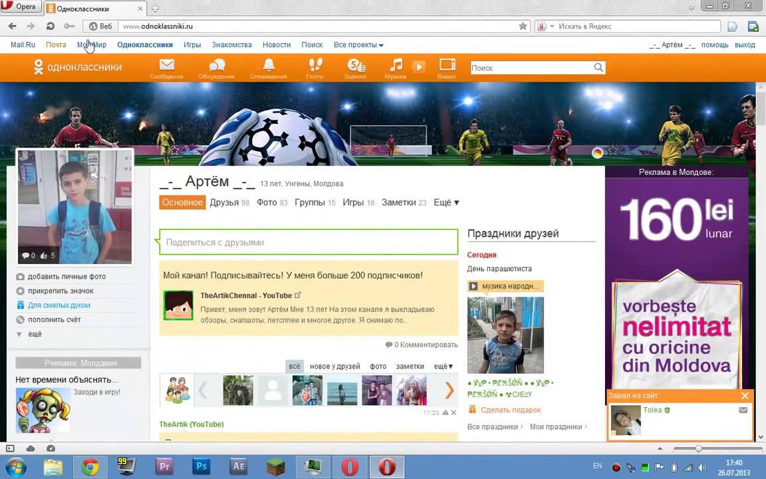This screenshot has width=766, height=479.
Task: Click the Для смелых духом link
Action: [x=59, y=305]
